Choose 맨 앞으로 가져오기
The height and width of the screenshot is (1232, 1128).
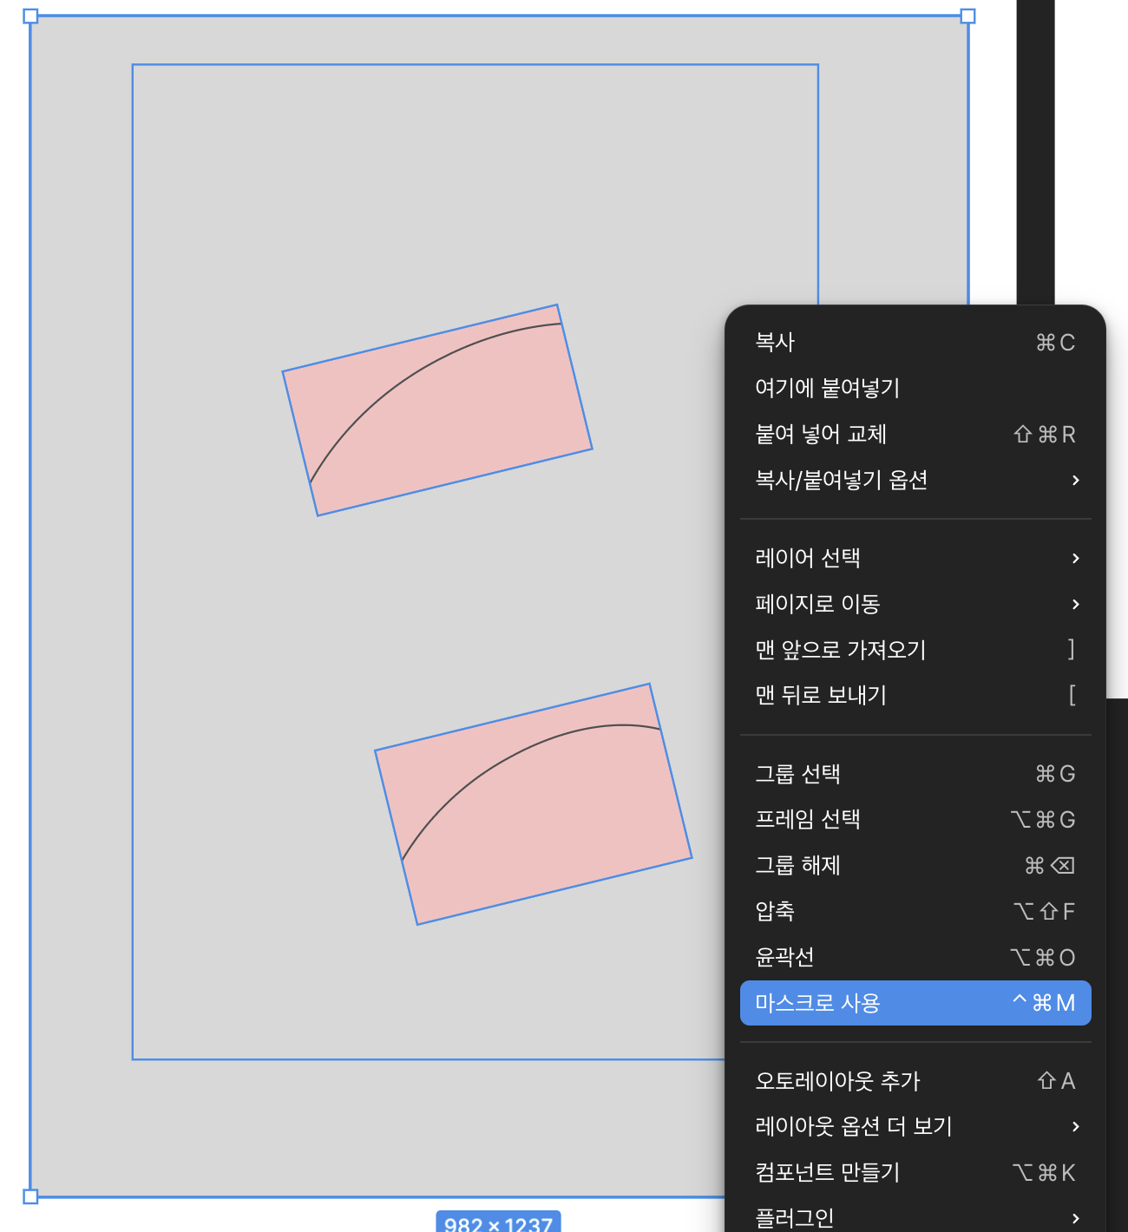[915, 649]
